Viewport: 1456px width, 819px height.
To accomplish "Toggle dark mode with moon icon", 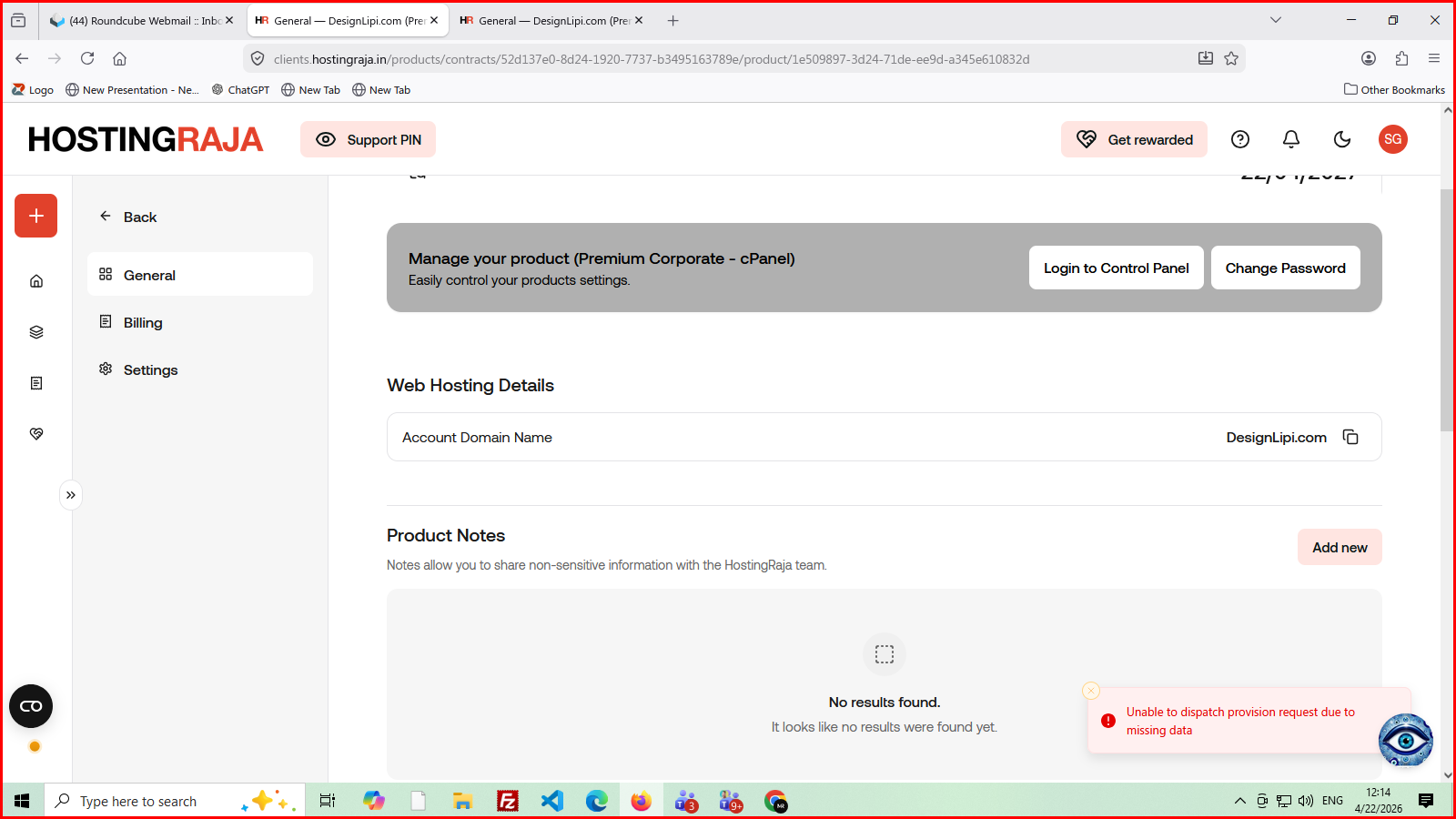I will tap(1341, 139).
